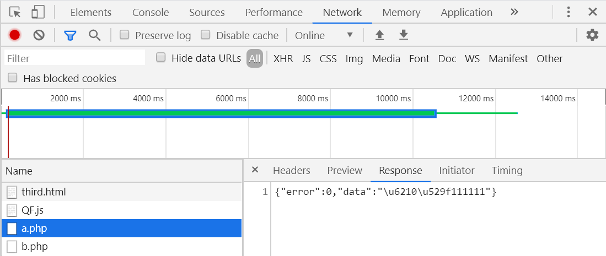Enable the Preserve log checkbox

click(x=125, y=35)
